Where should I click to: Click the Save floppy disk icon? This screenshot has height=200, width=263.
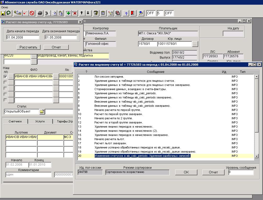click(3, 13)
